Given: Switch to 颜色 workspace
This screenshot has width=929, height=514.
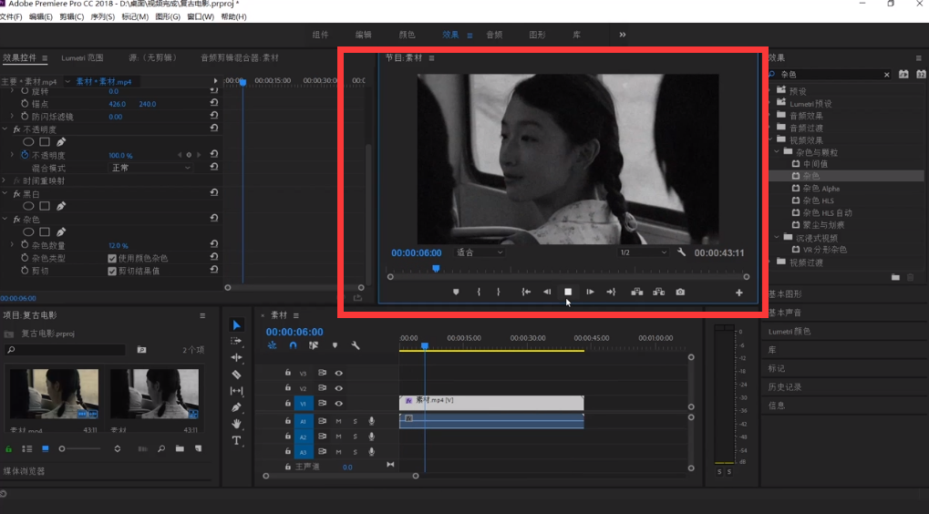Looking at the screenshot, I should pyautogui.click(x=407, y=35).
